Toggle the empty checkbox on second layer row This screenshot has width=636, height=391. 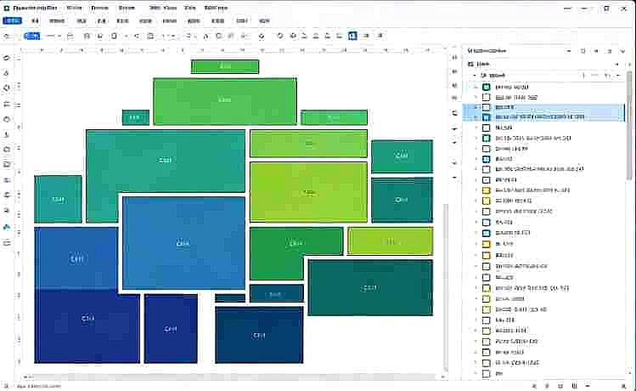pos(487,98)
